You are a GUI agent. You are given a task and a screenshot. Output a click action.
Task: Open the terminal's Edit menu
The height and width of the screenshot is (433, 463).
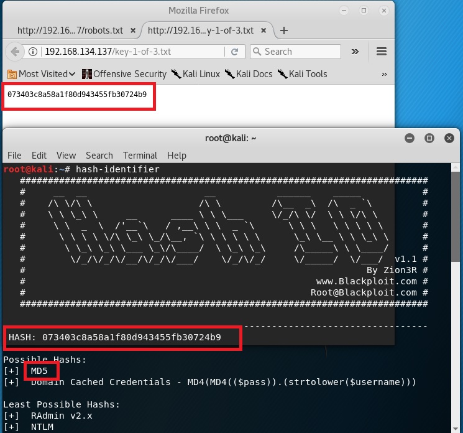tap(39, 156)
